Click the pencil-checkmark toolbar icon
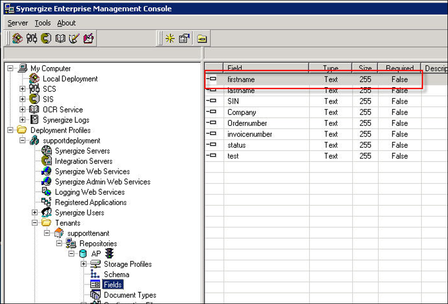This screenshot has height=304, width=448. point(74,38)
